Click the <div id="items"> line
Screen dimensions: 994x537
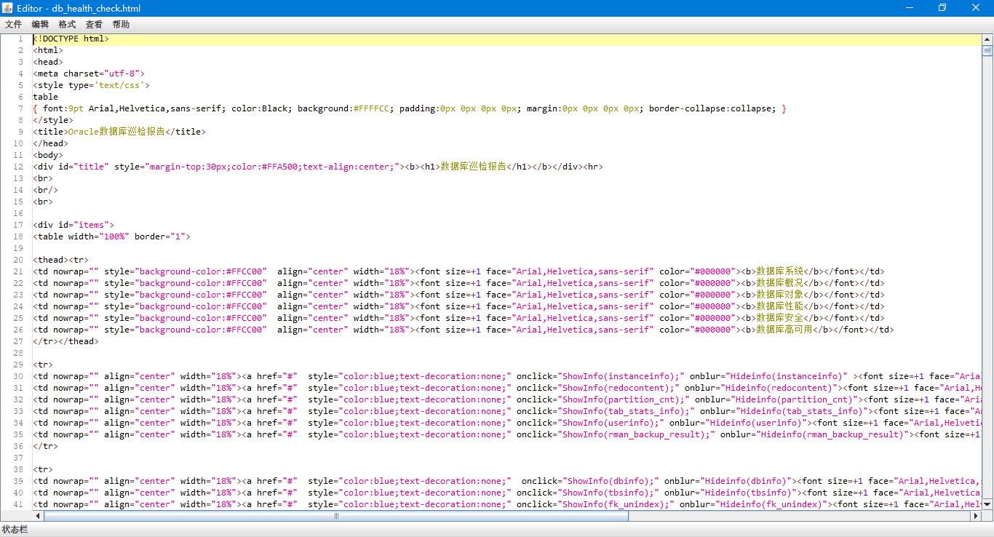[73, 225]
